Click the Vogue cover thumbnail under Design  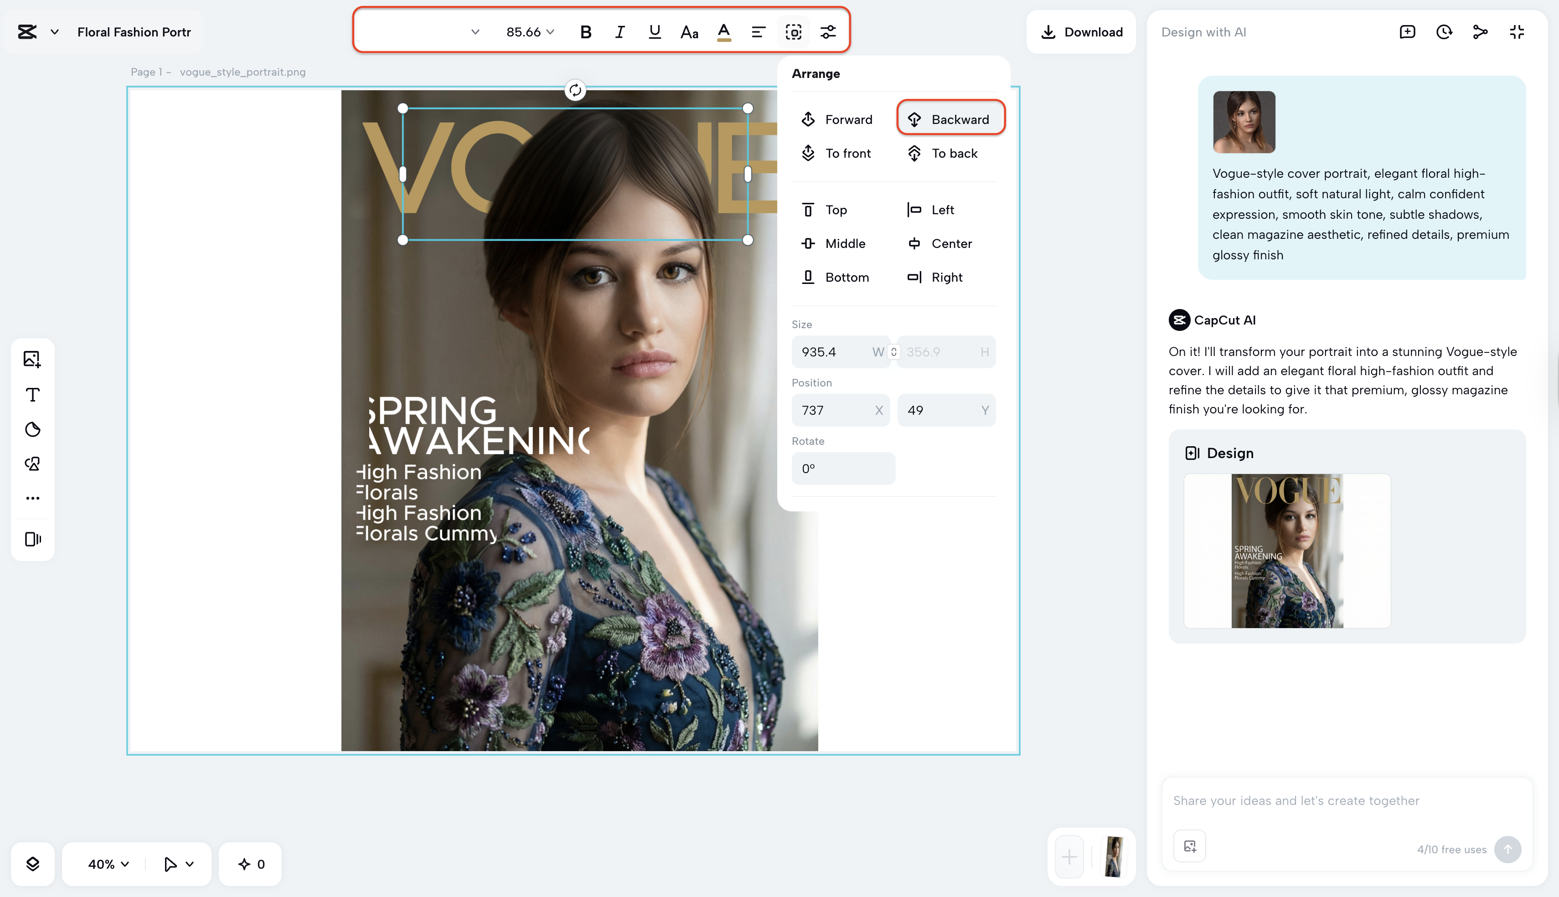pyautogui.click(x=1286, y=551)
